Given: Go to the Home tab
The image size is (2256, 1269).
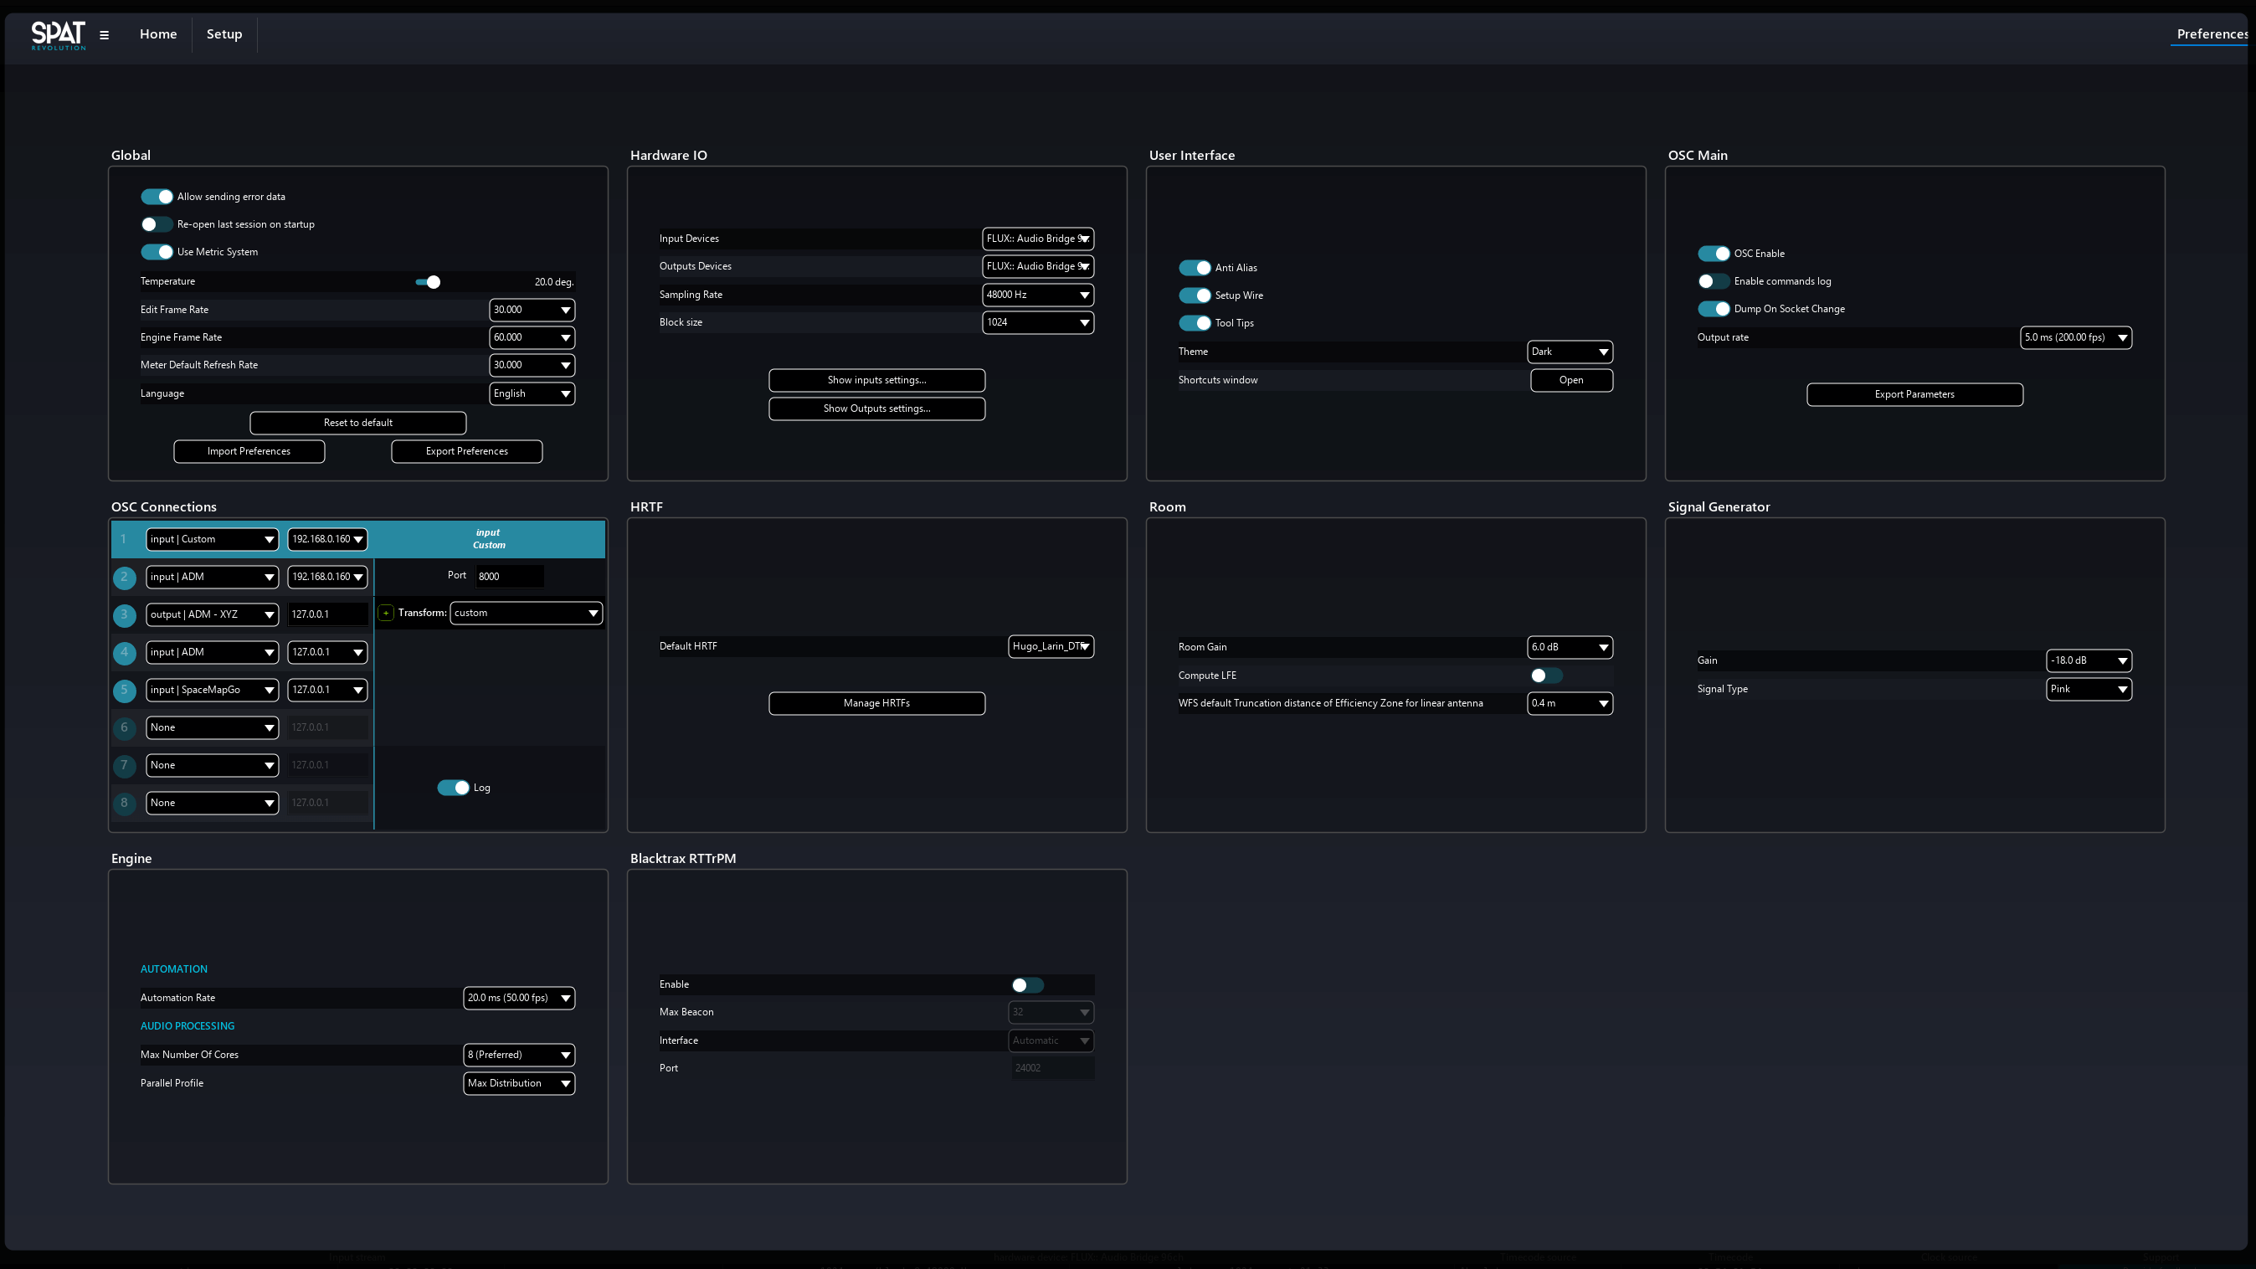Looking at the screenshot, I should coord(157,34).
